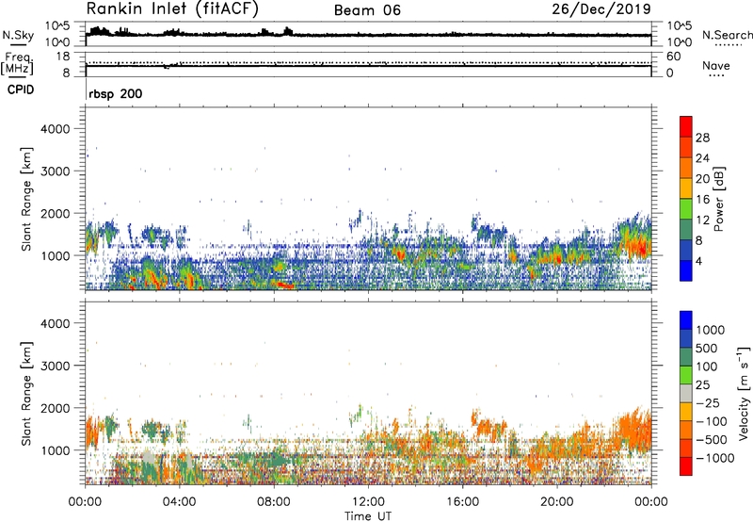The width and height of the screenshot is (753, 522).
Task: Click the frequency trace line panel
Action: (368, 65)
